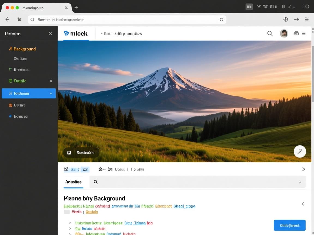314x235 pixels.
Task: Click the globe icon in the browser toolbar
Action: [286, 19]
